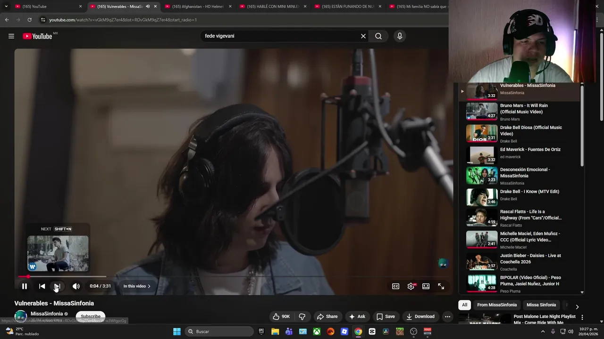View site information icon in address bar
This screenshot has width=604, height=339.
coord(43,20)
